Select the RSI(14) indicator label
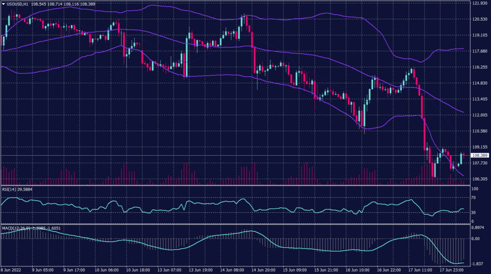Screen dimensions: 491x274 (x=10, y=189)
